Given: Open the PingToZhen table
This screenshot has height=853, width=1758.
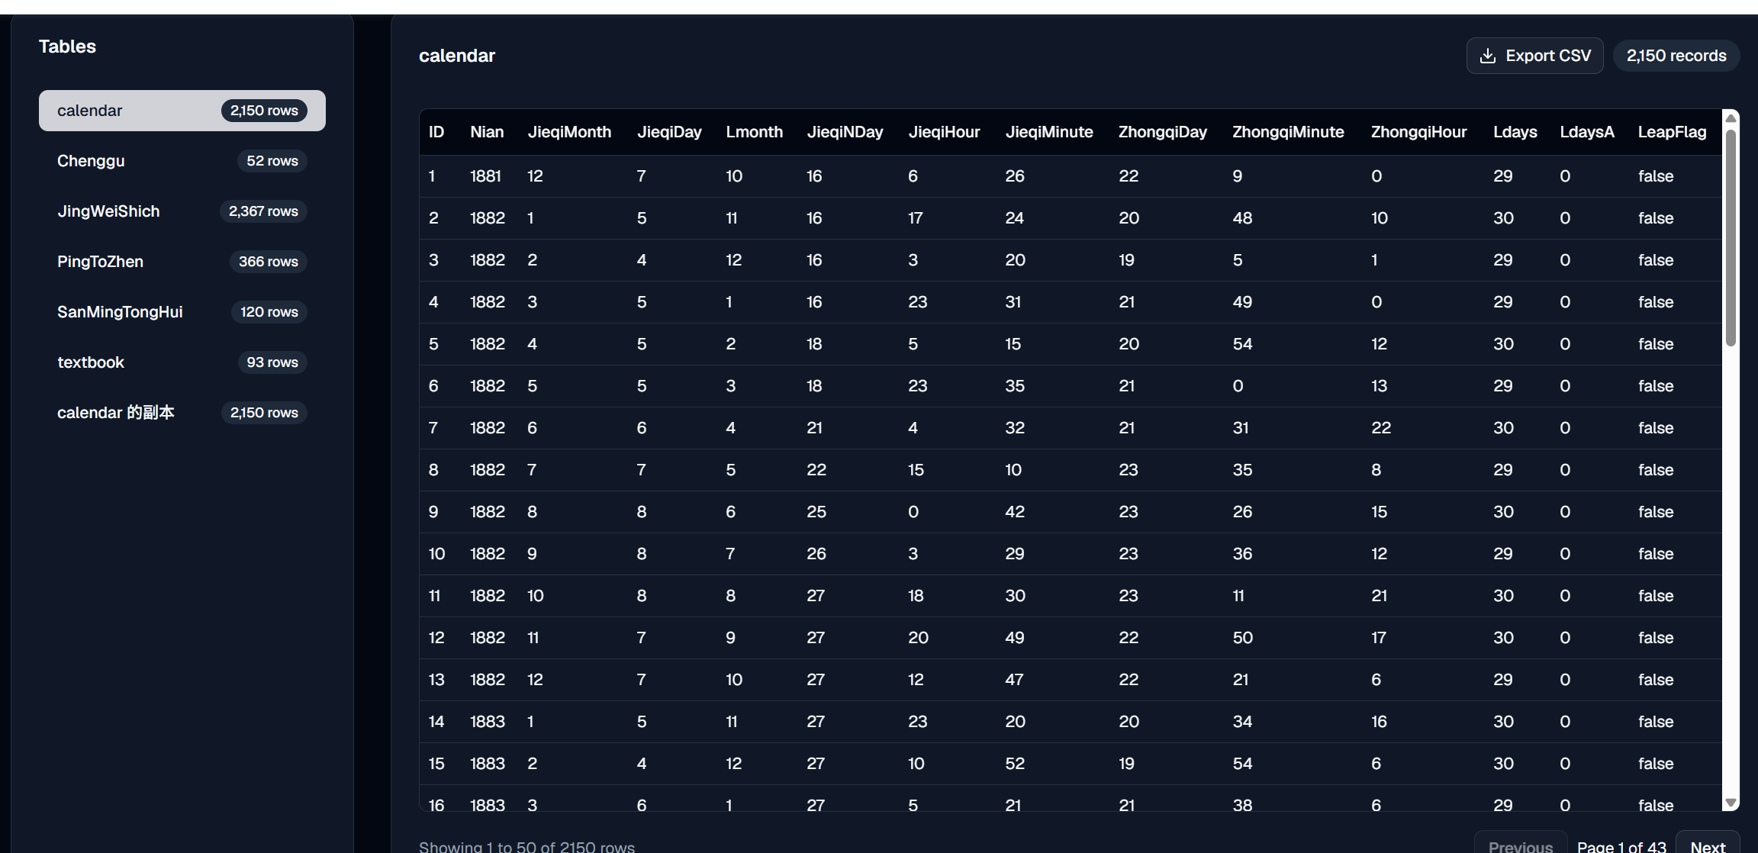Looking at the screenshot, I should click(182, 262).
